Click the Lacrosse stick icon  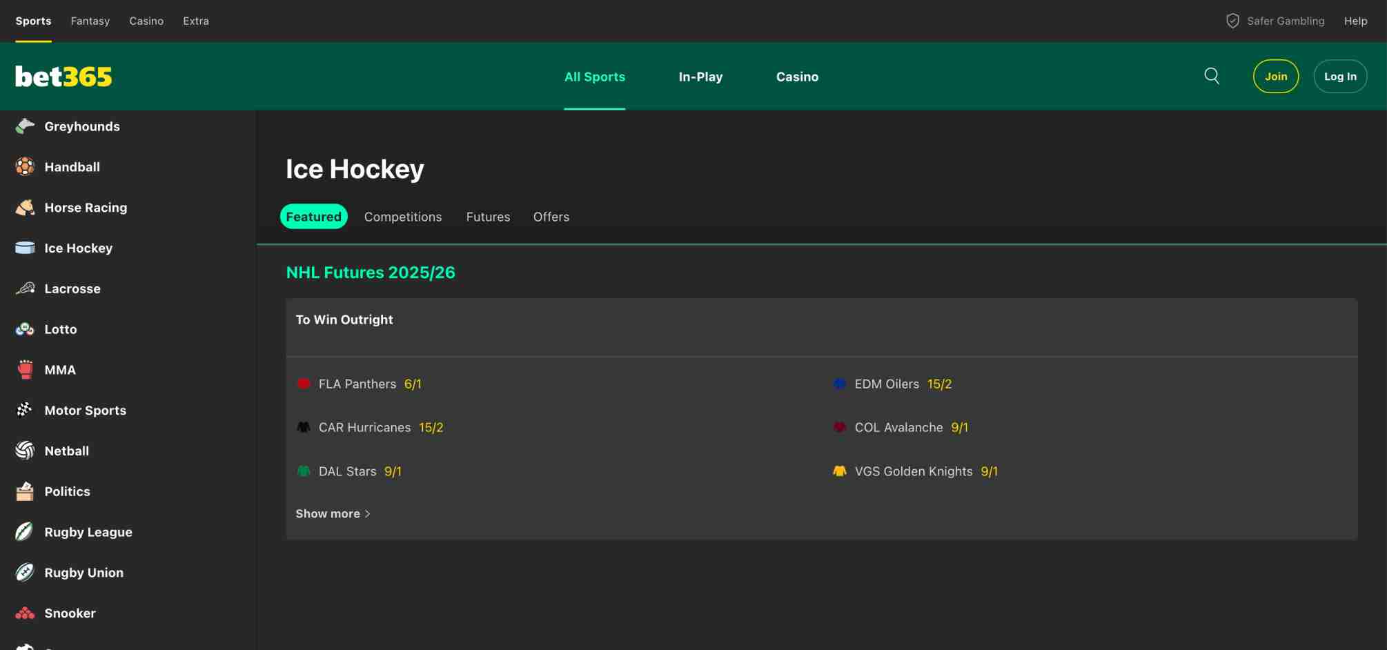pyautogui.click(x=25, y=288)
